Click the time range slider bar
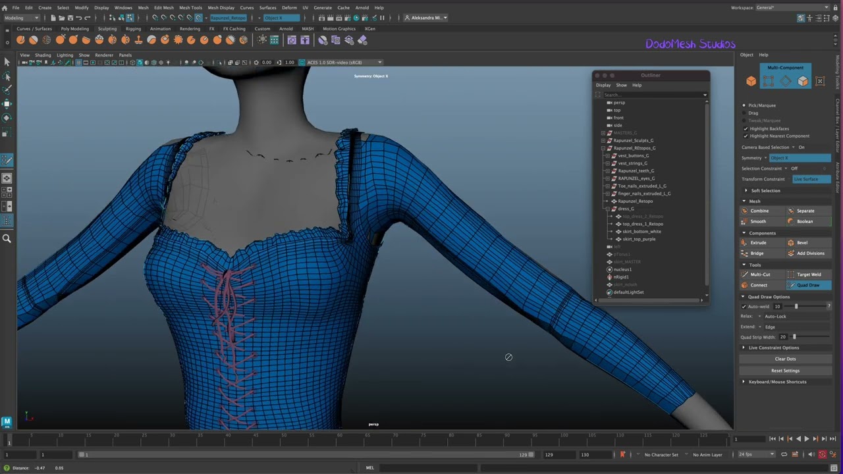 pyautogui.click(x=306, y=454)
